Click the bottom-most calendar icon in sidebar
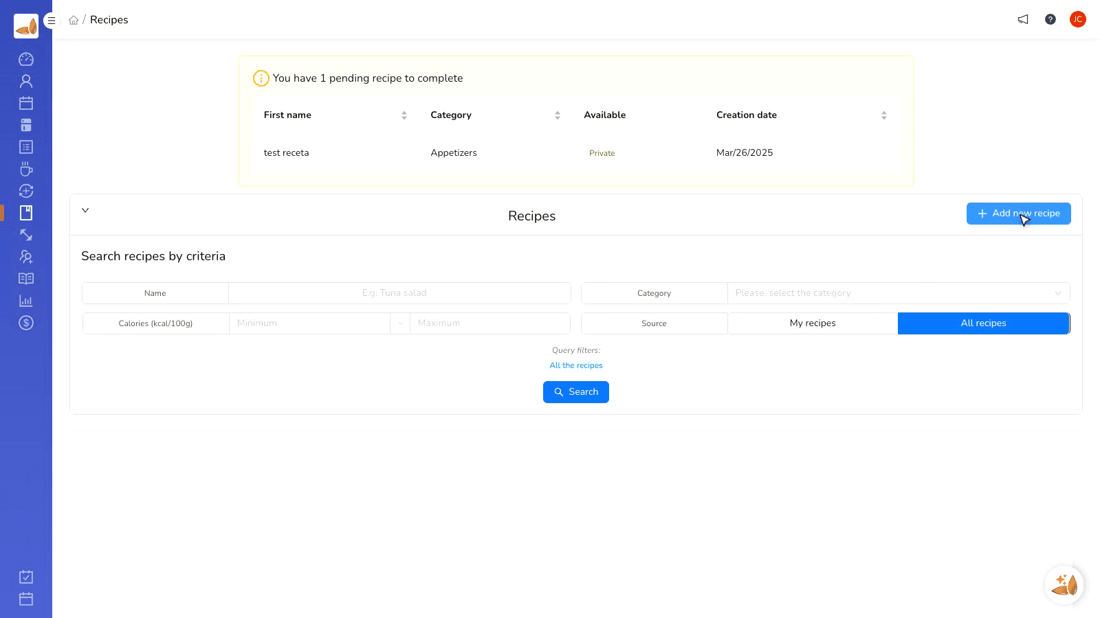This screenshot has width=1100, height=618. [x=26, y=599]
